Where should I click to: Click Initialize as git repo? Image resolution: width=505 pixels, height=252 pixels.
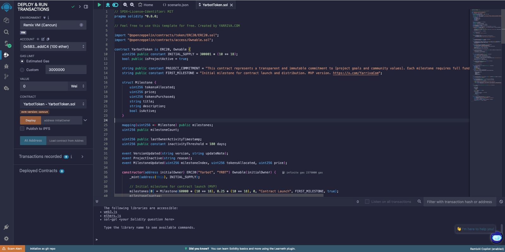[x=43, y=249]
